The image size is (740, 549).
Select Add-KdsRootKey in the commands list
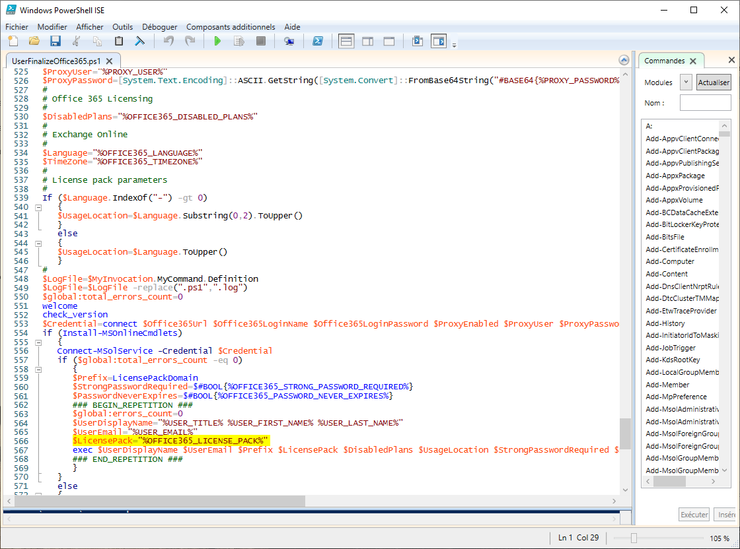[673, 360]
